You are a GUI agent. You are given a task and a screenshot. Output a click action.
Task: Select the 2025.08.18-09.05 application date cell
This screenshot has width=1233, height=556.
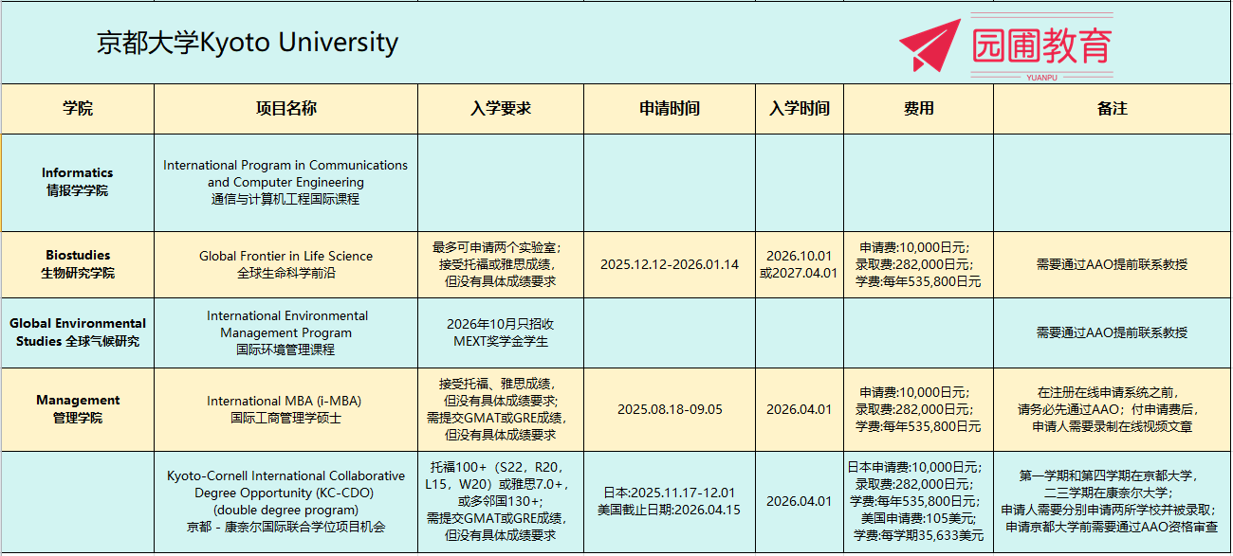pos(669,409)
